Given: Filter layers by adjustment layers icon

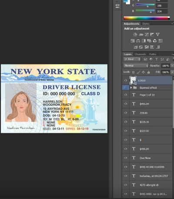Looking at the screenshot, I should pyautogui.click(x=151, y=59).
